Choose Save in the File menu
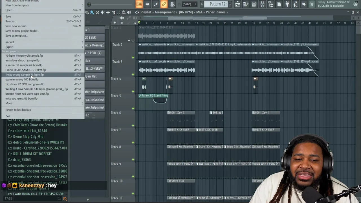The image size is (361, 203). (x=43, y=17)
